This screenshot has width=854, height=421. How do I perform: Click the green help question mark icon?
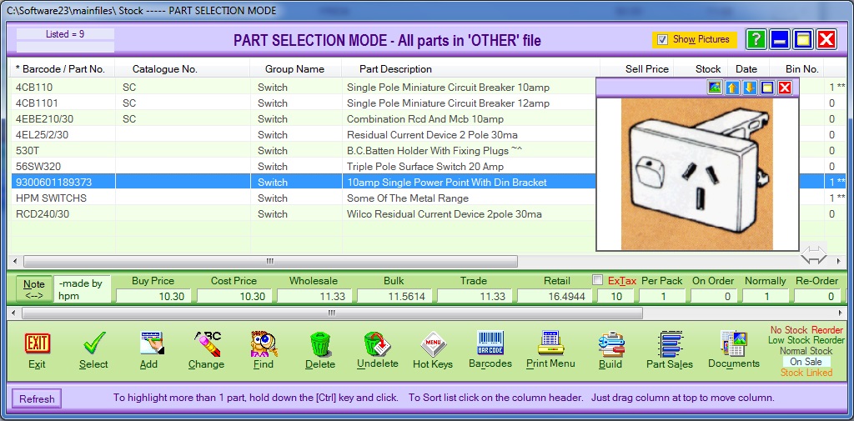pyautogui.click(x=756, y=40)
